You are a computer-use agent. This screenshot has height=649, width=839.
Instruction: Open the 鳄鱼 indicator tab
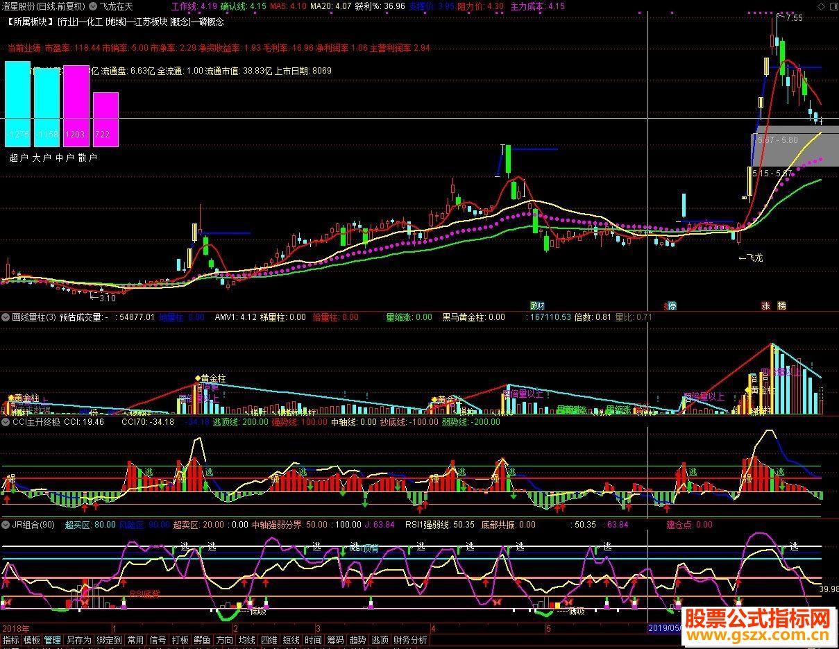(202, 641)
